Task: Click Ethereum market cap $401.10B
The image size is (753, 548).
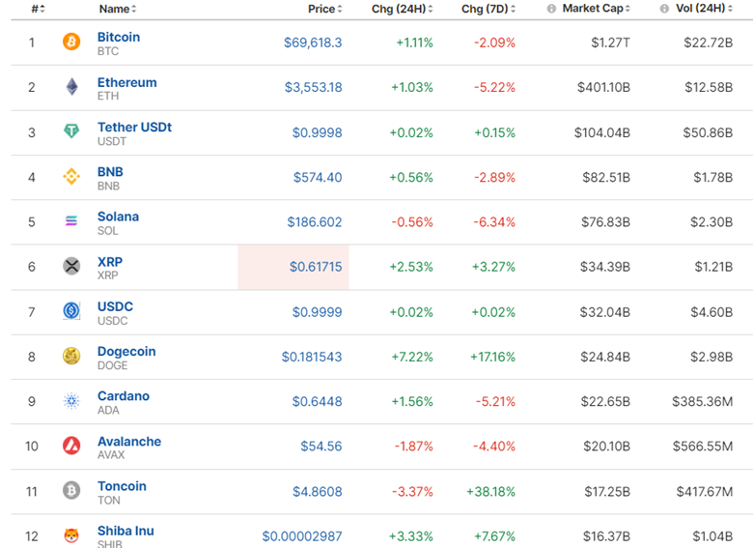Action: click(x=603, y=88)
